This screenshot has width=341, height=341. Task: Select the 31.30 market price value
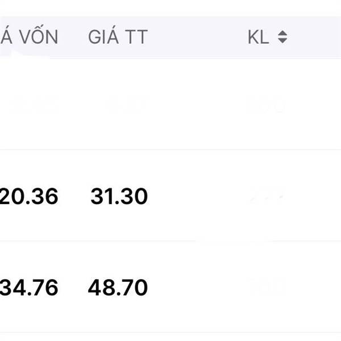[x=119, y=197]
